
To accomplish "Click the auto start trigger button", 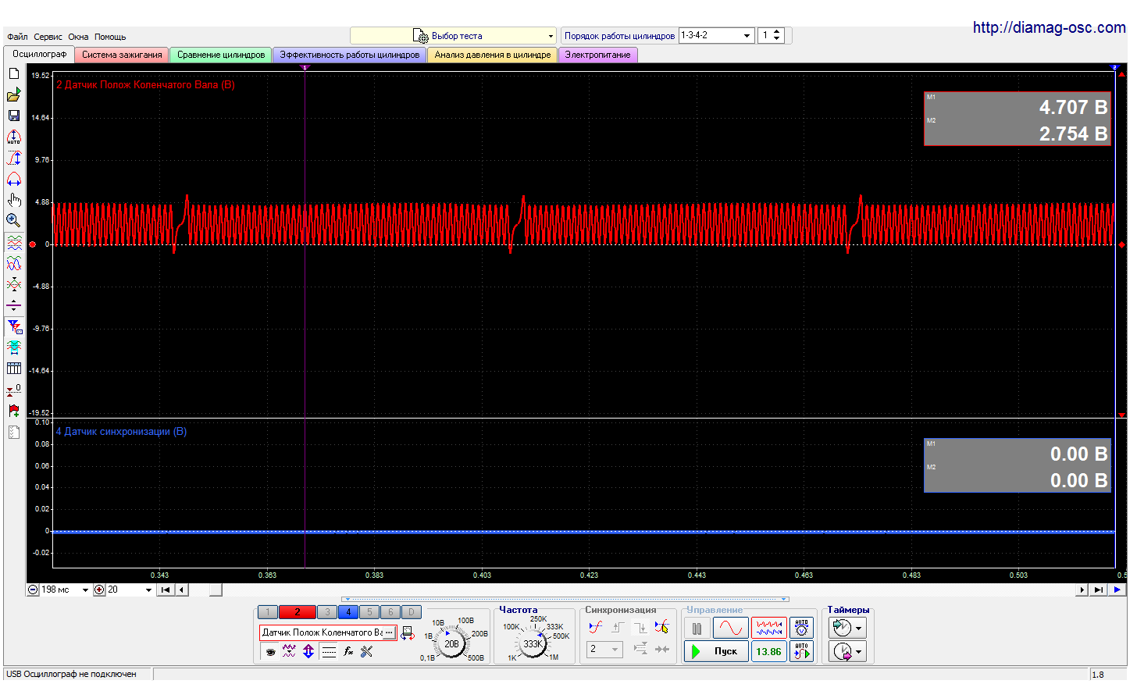I will click(x=801, y=651).
